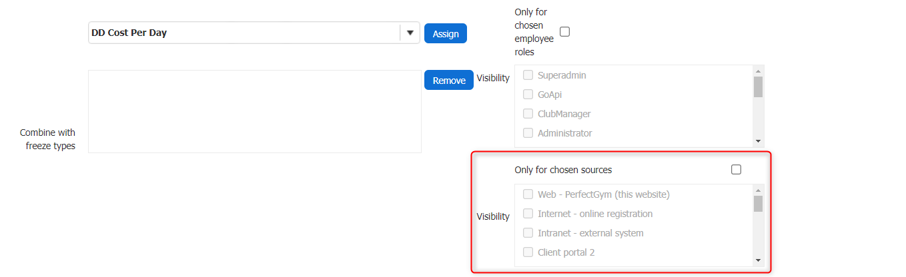Enable Only for chosen sources checkbox
This screenshot has height=277, width=906.
coord(736,170)
